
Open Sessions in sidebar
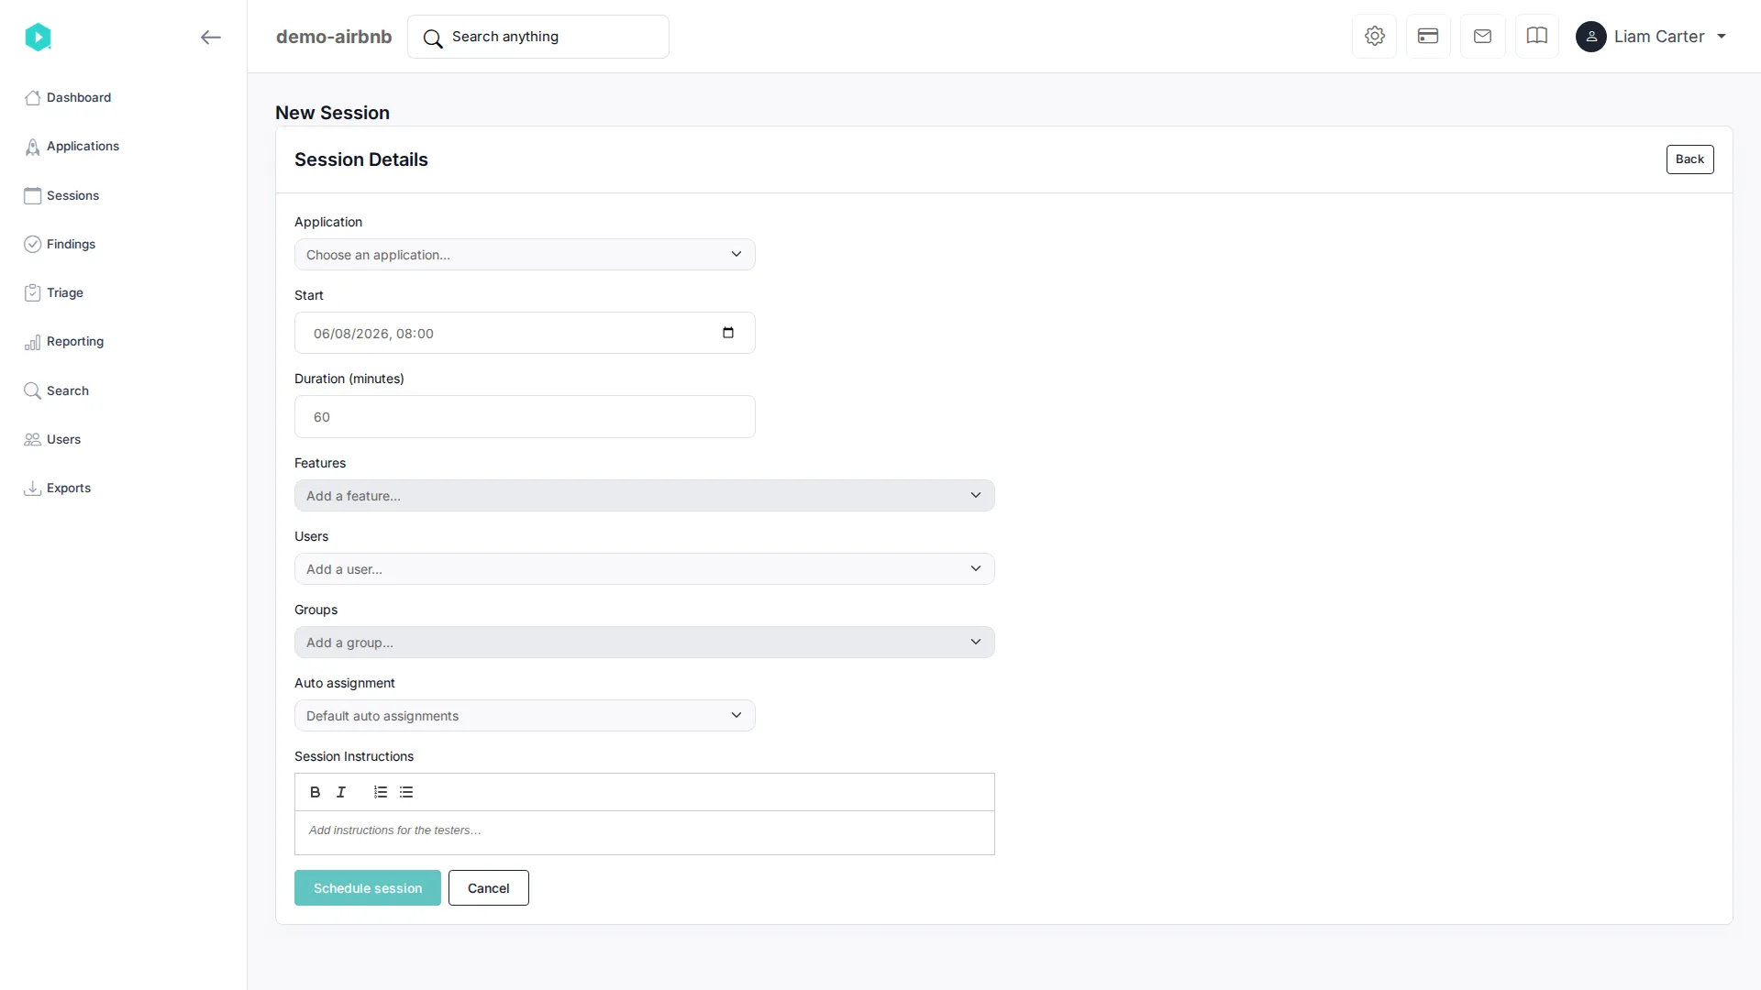tap(61, 195)
